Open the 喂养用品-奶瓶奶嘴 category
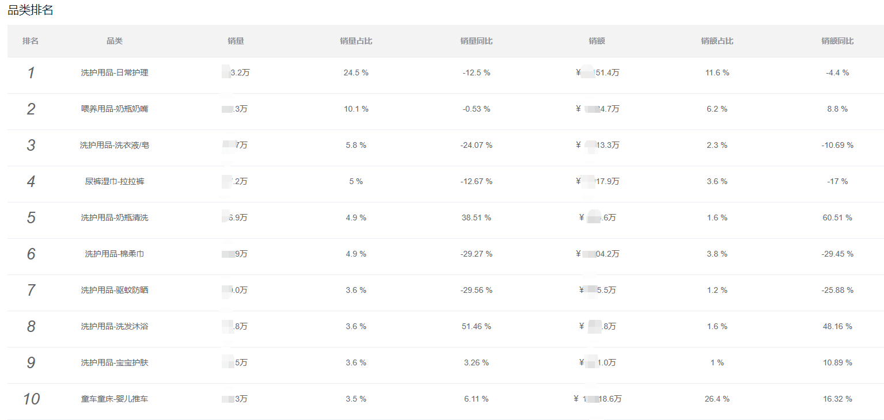This screenshot has height=420, width=884. pyautogui.click(x=115, y=109)
